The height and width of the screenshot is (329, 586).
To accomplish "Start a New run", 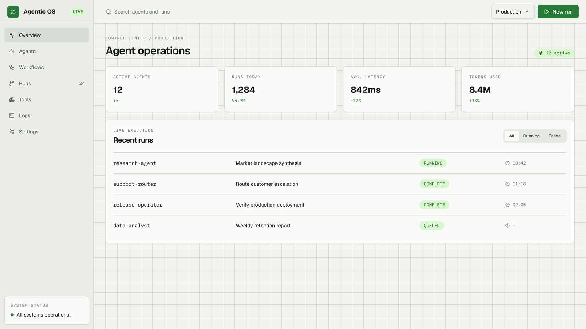I will pos(558,12).
